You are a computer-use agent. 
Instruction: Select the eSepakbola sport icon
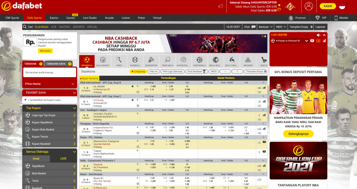[x=199, y=61]
